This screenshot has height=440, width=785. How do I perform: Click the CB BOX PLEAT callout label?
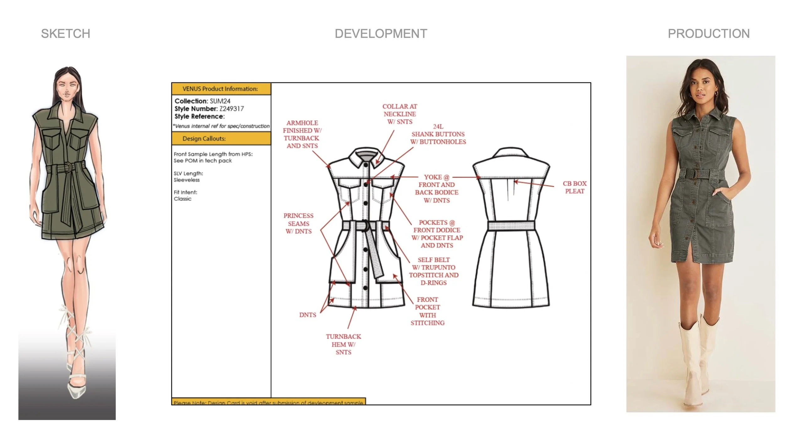tap(574, 187)
